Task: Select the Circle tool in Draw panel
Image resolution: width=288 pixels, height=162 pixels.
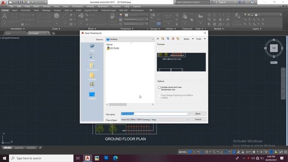Action: (x=57, y=16)
